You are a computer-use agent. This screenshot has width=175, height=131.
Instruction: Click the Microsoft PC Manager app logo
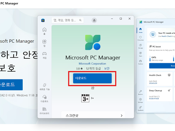pyautogui.click(x=93, y=43)
